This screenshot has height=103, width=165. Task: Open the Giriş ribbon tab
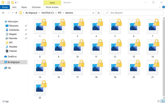(14, 7)
